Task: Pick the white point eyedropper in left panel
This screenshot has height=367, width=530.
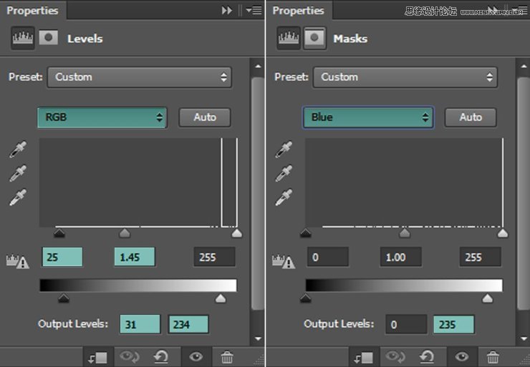Action: [x=17, y=197]
